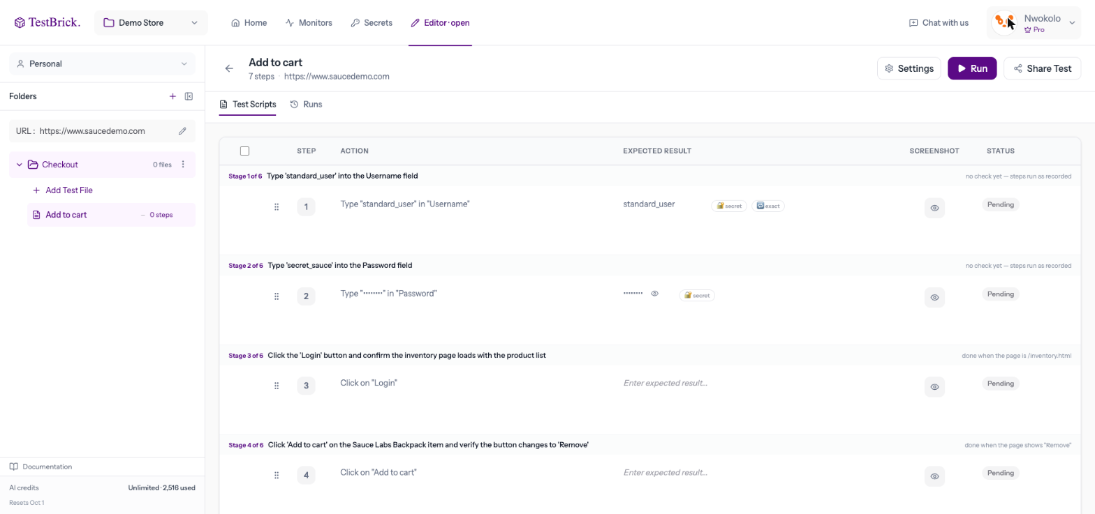Click Chat with us
This screenshot has height=514, width=1095.
939,22
